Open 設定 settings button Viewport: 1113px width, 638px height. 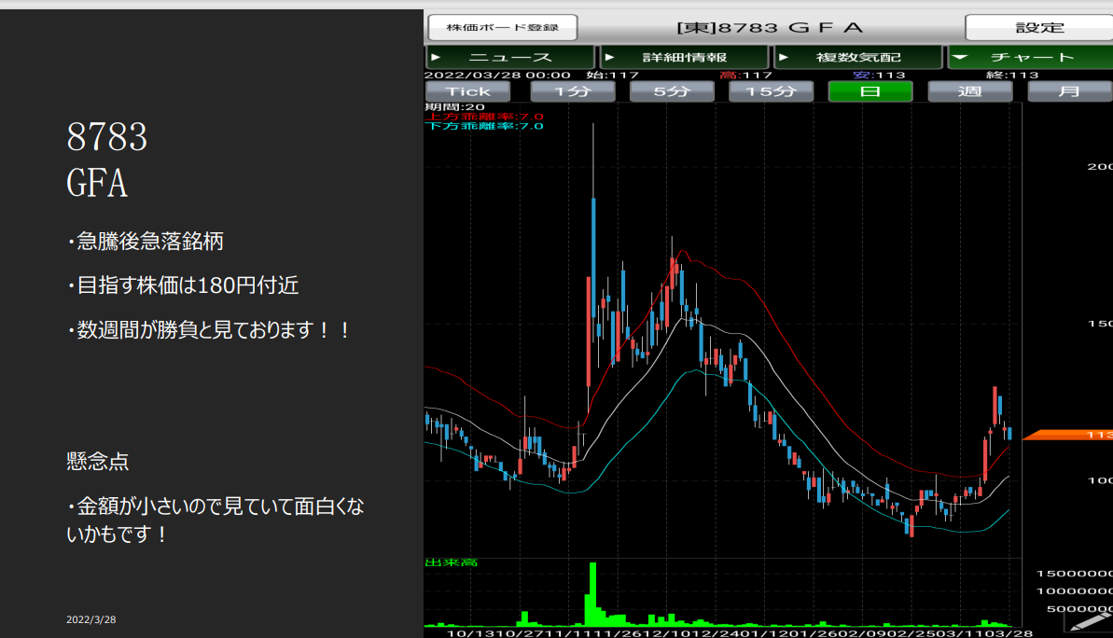click(x=1038, y=28)
